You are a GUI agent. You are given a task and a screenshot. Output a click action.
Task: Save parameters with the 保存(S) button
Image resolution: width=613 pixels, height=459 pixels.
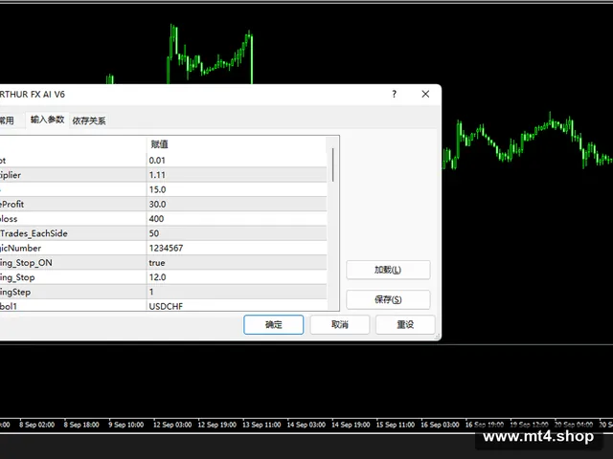pos(388,299)
